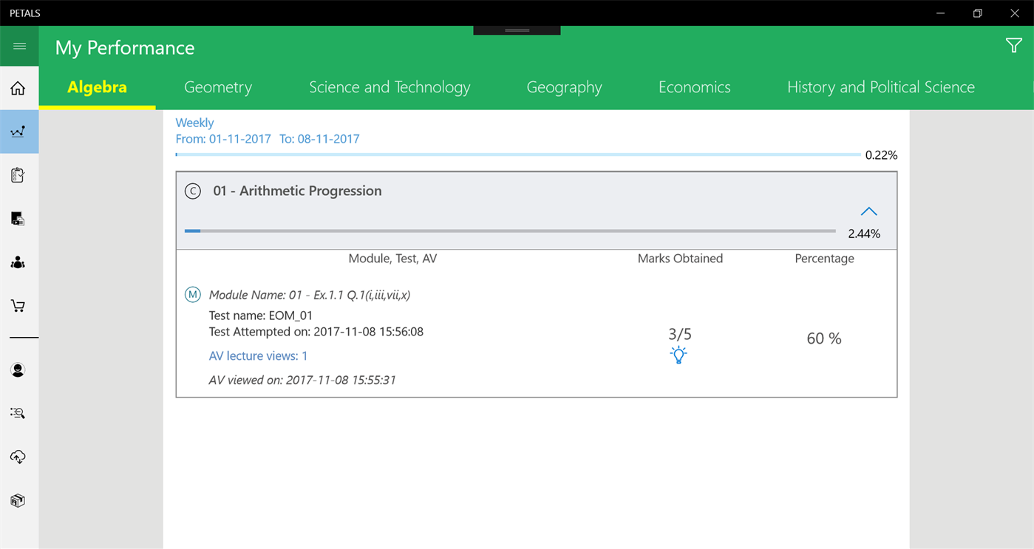Click the From: 01-11-2017 date link
This screenshot has height=549, width=1034.
tap(223, 138)
